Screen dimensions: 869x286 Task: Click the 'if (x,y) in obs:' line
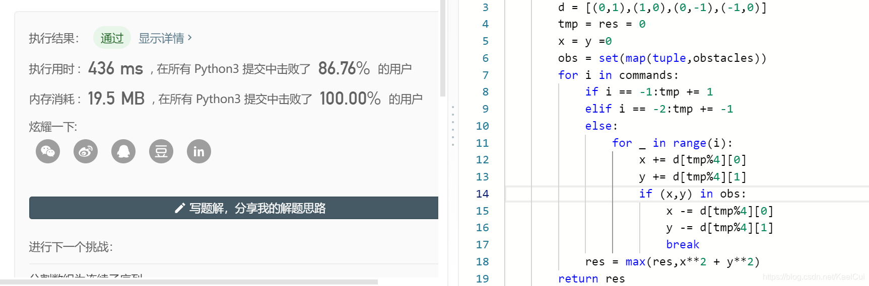point(693,194)
